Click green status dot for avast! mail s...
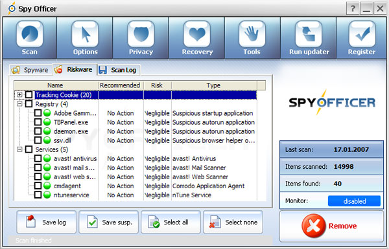The height and width of the screenshot is (249, 389). click(47, 168)
